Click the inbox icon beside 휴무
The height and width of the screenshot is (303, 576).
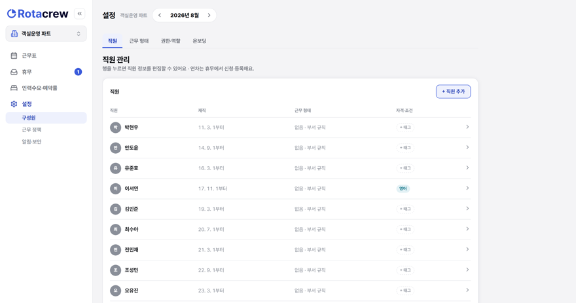(14, 72)
